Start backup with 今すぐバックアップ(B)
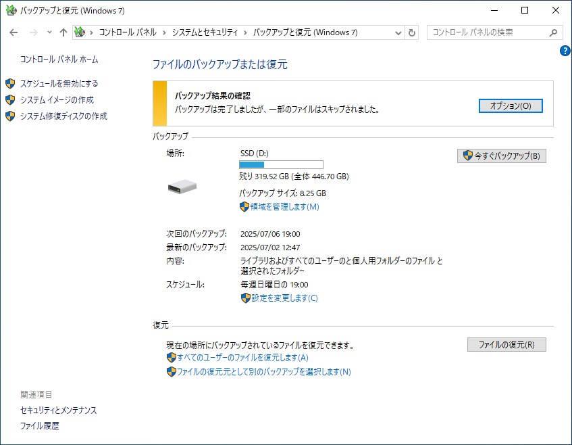 (502, 156)
